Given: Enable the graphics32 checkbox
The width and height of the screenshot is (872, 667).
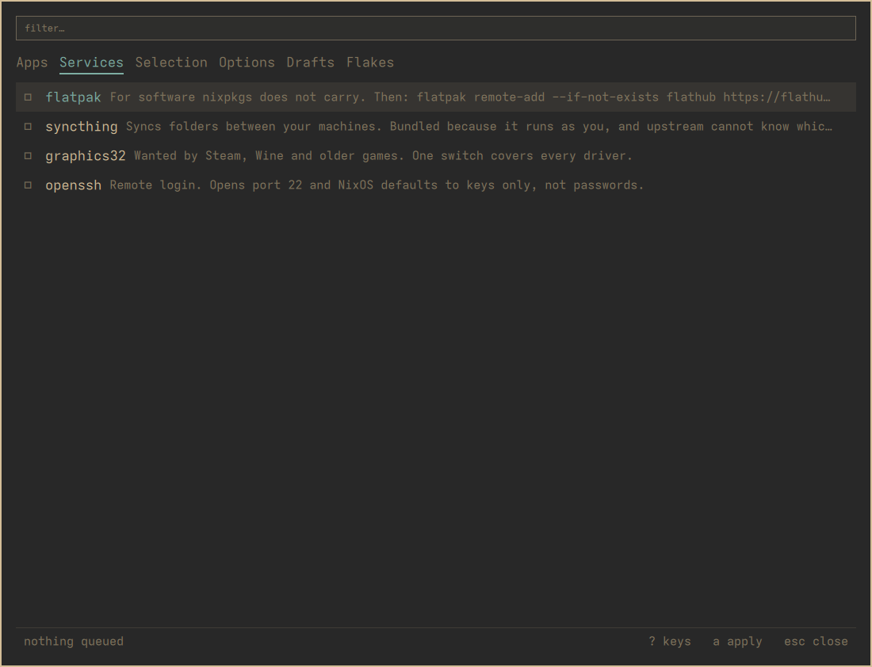Looking at the screenshot, I should [x=28, y=156].
